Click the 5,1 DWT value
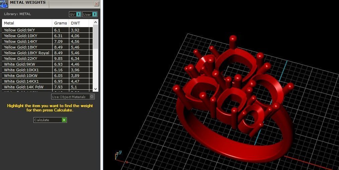Image resolution: width=339 pixels, height=170 pixels. (x=74, y=87)
